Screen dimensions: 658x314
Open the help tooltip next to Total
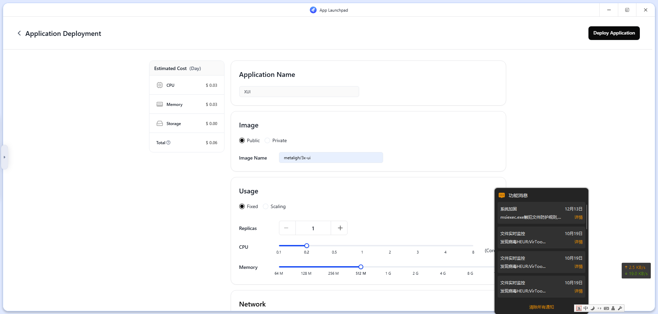coord(168,142)
